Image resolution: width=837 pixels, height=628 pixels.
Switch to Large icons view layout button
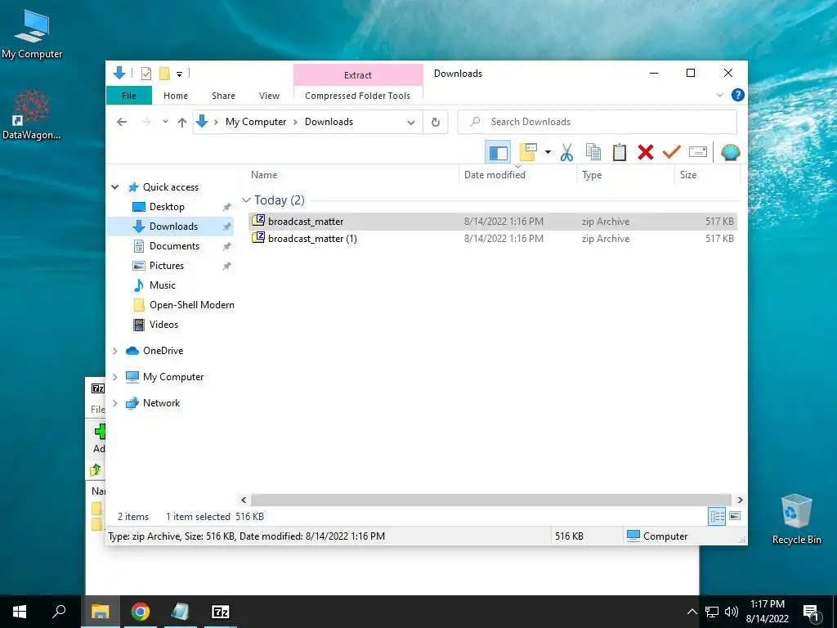pyautogui.click(x=735, y=516)
